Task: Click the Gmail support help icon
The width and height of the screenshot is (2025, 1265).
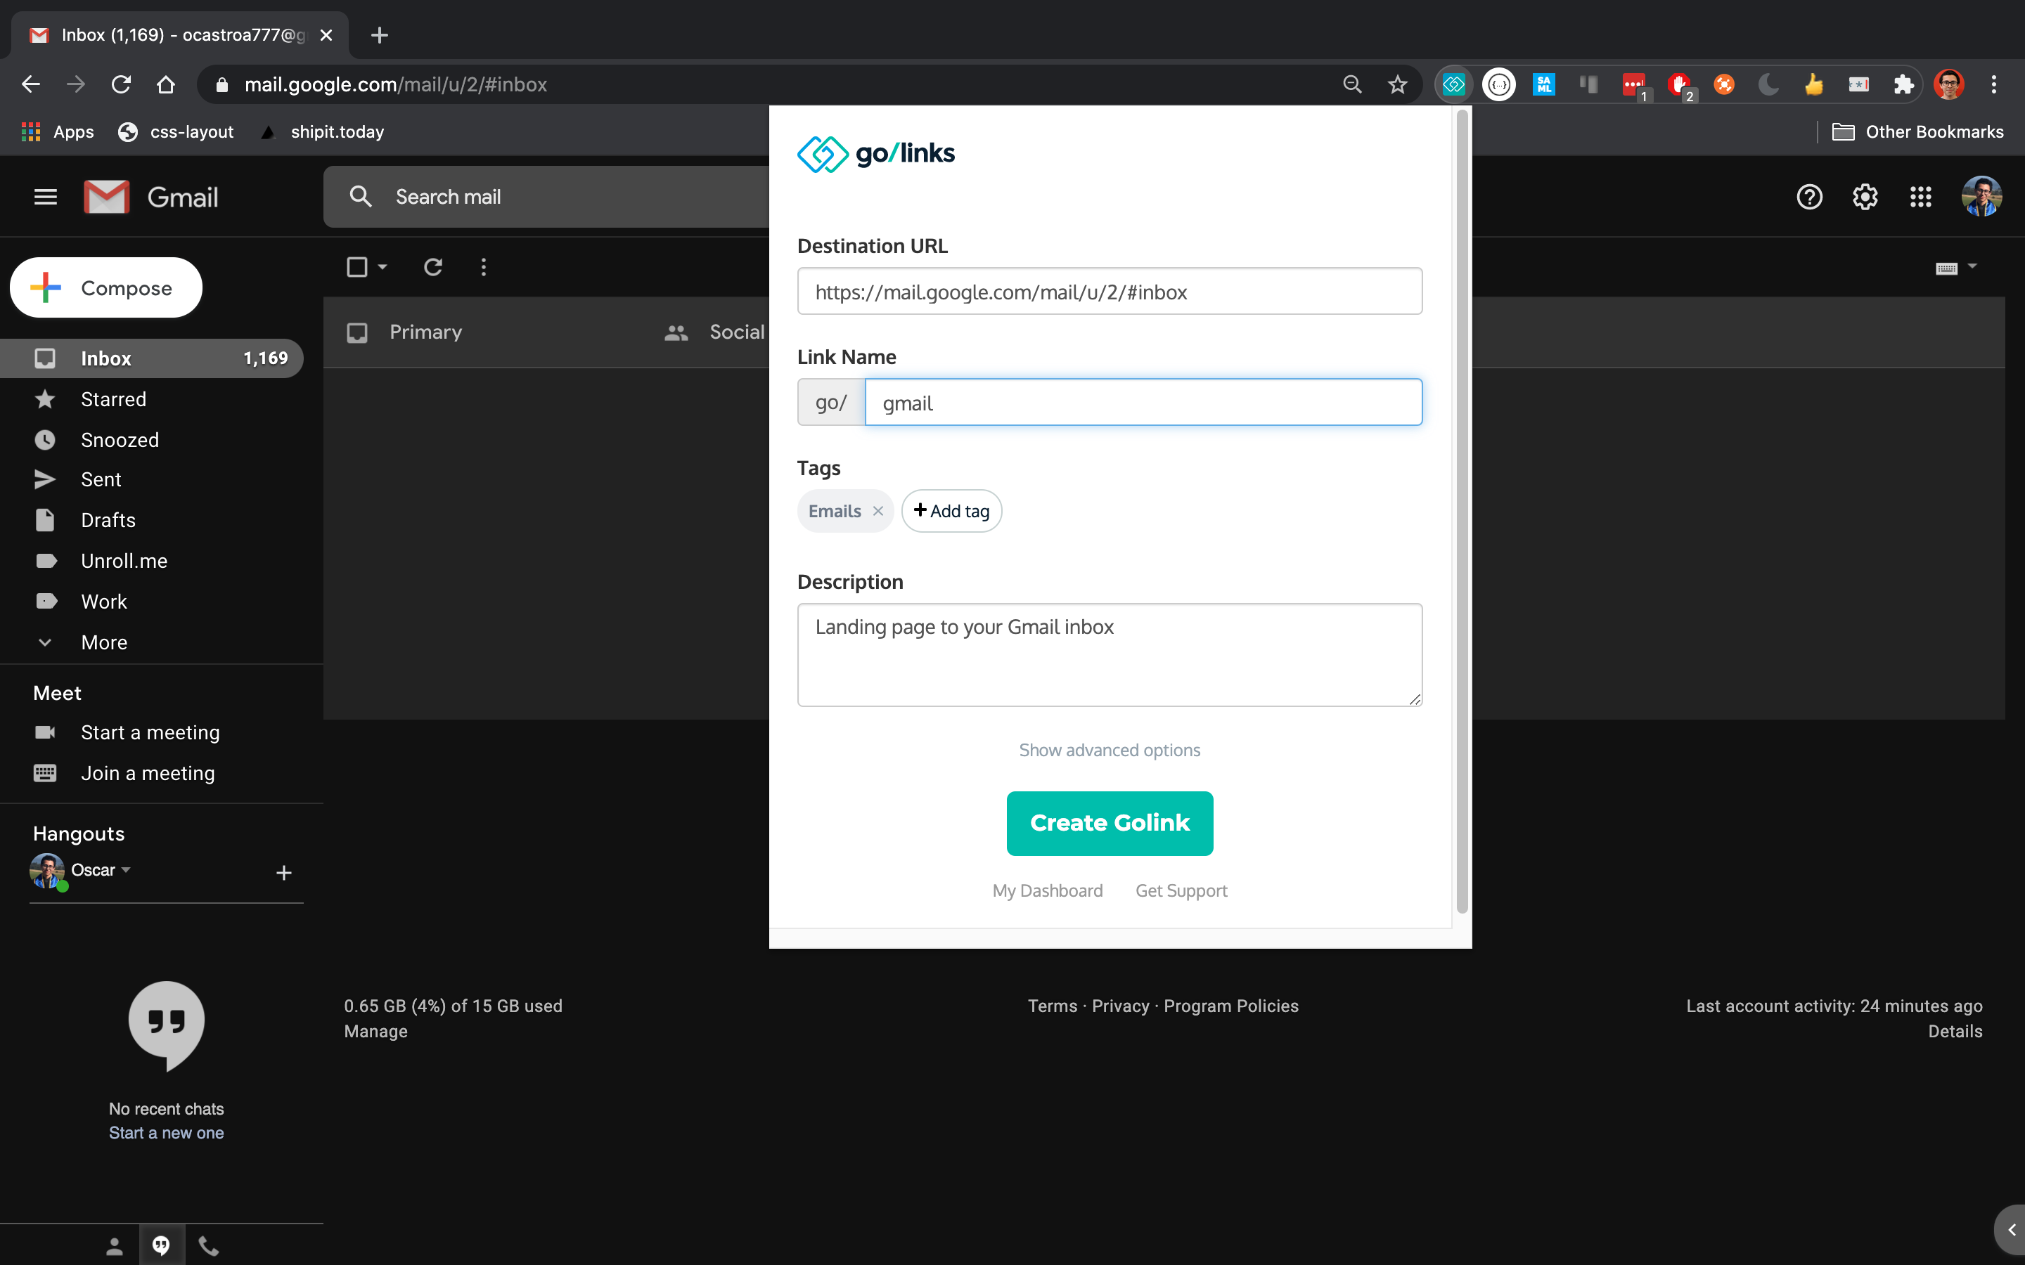Action: pyautogui.click(x=1809, y=197)
